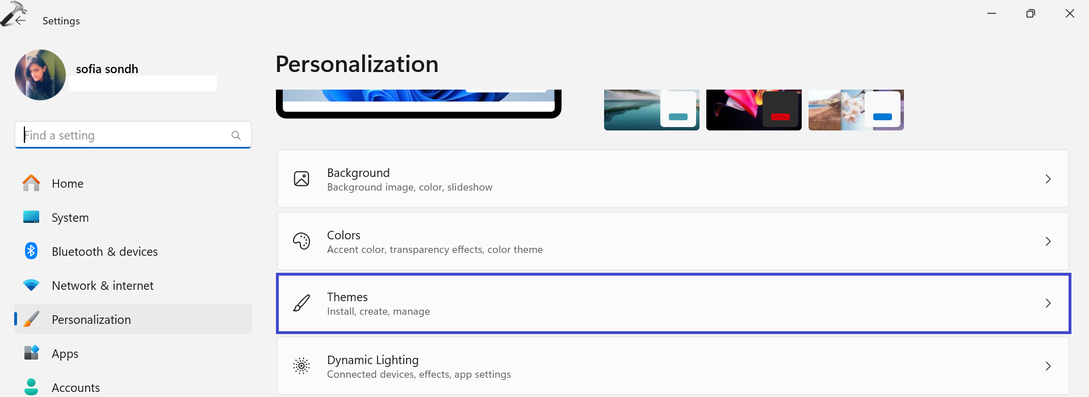This screenshot has width=1089, height=397.
Task: Expand the Background settings chevron
Action: point(1048,179)
